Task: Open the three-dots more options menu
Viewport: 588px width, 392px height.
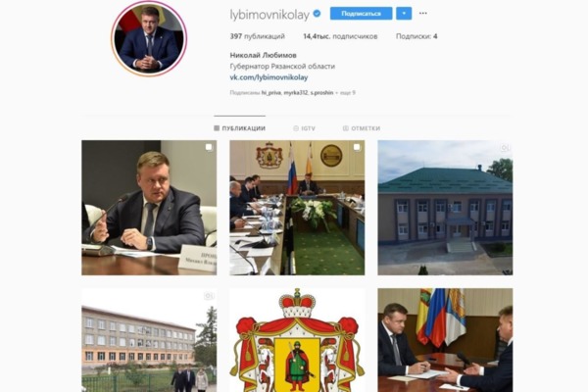Action: click(x=423, y=13)
